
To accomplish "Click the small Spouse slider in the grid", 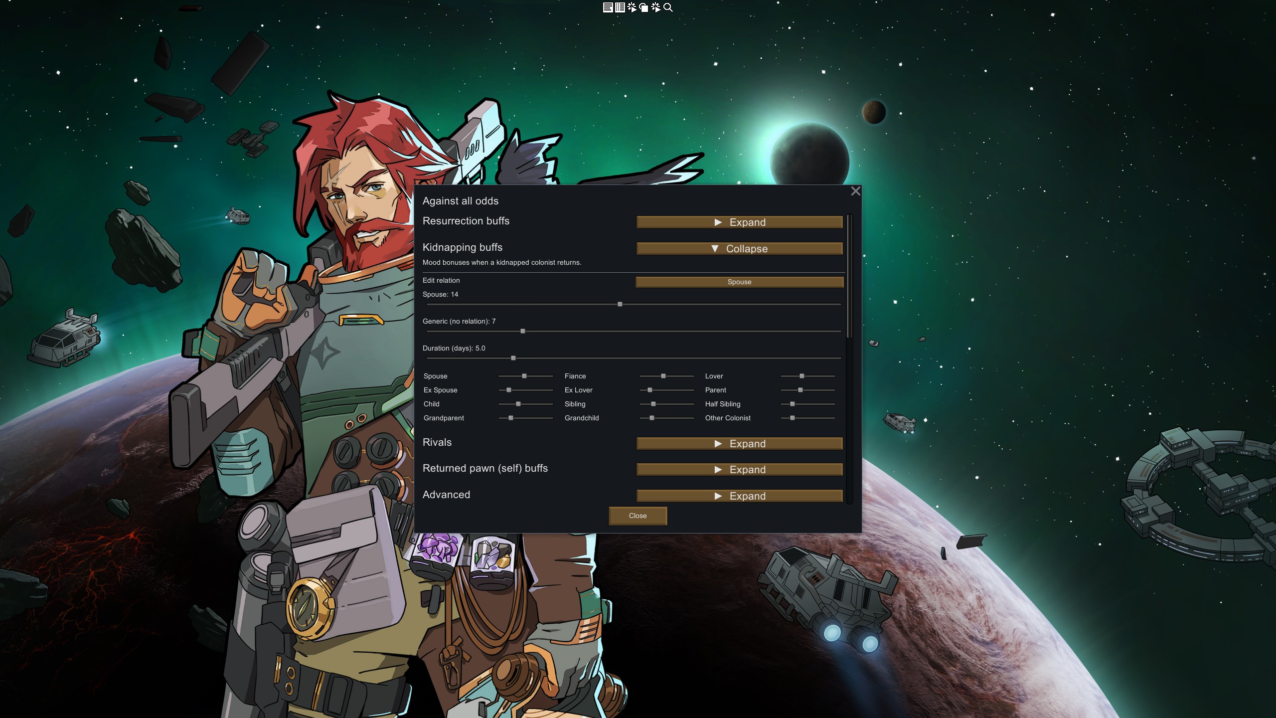I will coord(526,376).
